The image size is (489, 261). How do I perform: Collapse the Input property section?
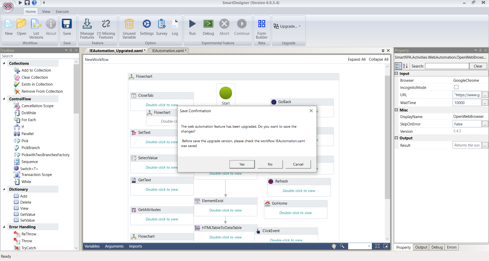point(396,73)
